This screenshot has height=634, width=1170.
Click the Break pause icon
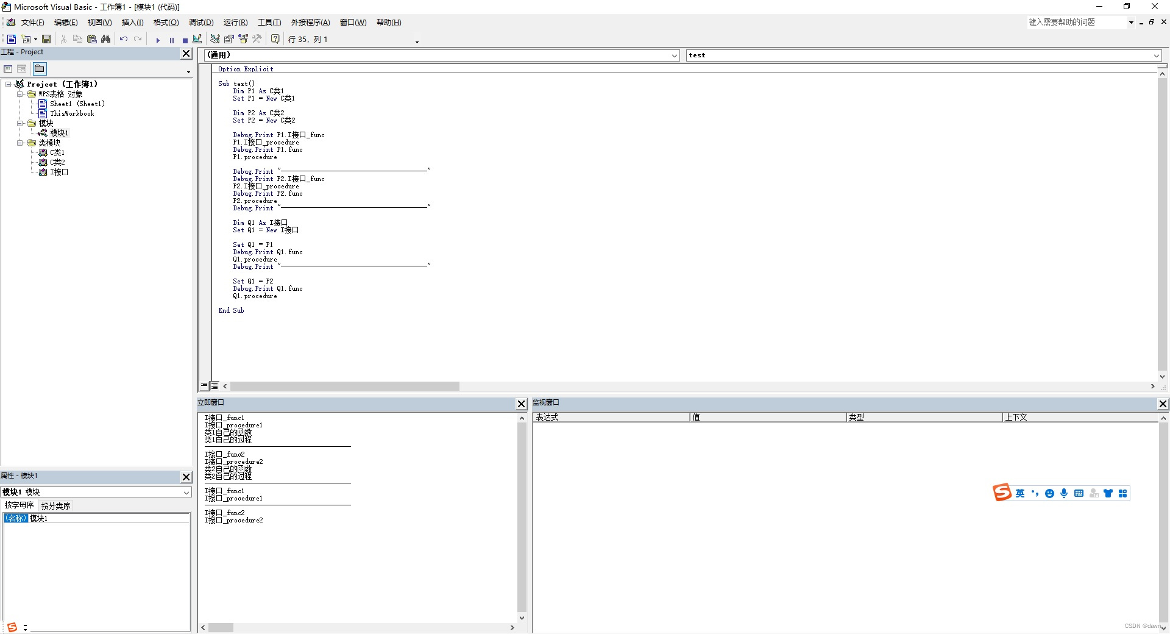[x=171, y=40]
